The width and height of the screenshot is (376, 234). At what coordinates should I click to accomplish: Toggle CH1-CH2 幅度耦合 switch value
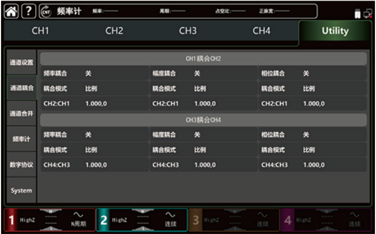197,73
